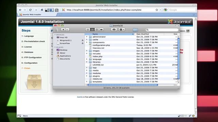Click Finder scroll down arrow

click(x=178, y=83)
